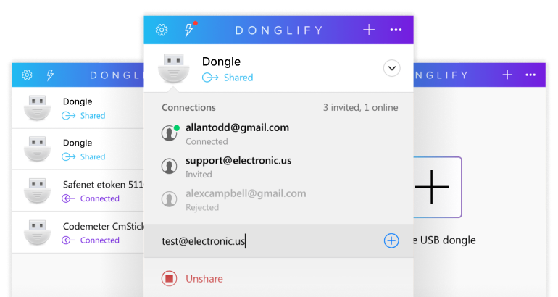Image resolution: width=558 pixels, height=297 pixels.
Task: Click avatar next to alexcampbell@gmail.com
Action: 170,199
